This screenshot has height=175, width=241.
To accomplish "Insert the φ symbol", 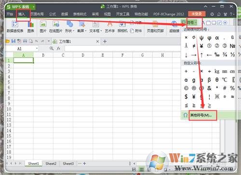I will [209, 38].
